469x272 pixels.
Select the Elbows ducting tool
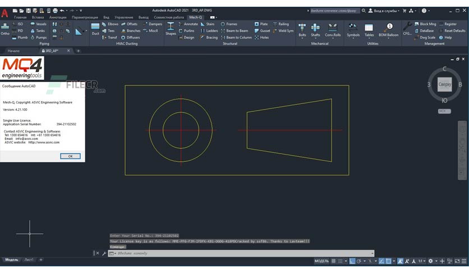110,24
